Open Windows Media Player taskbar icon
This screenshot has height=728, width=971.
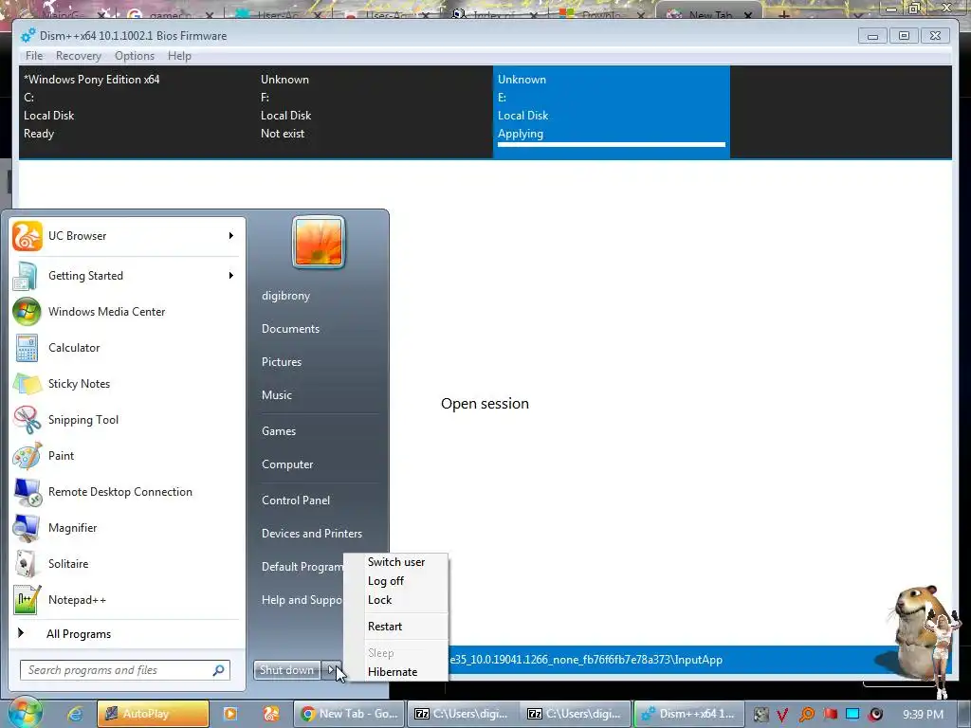pos(229,714)
